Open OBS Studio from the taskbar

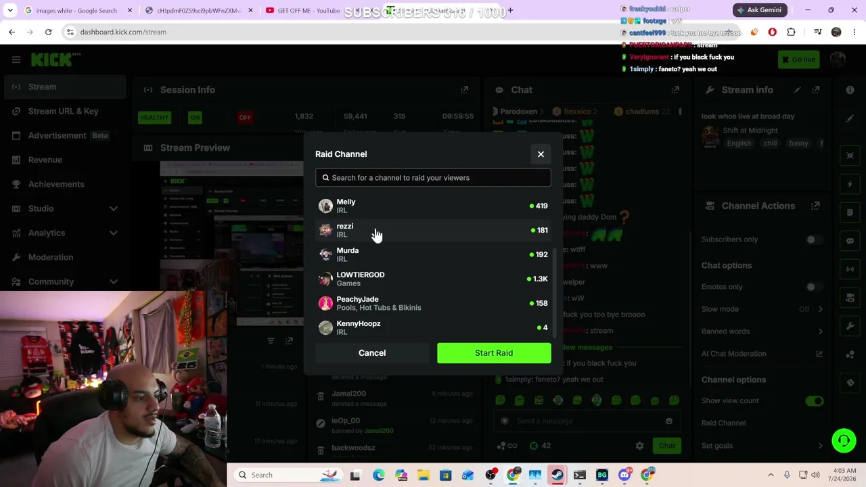[x=491, y=475]
